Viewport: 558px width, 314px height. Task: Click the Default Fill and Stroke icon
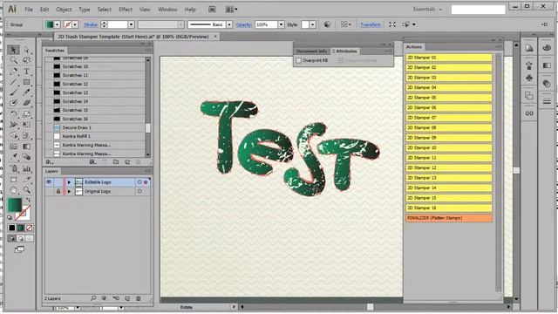click(10, 217)
